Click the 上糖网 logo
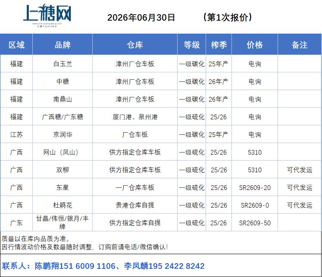 (x=47, y=15)
